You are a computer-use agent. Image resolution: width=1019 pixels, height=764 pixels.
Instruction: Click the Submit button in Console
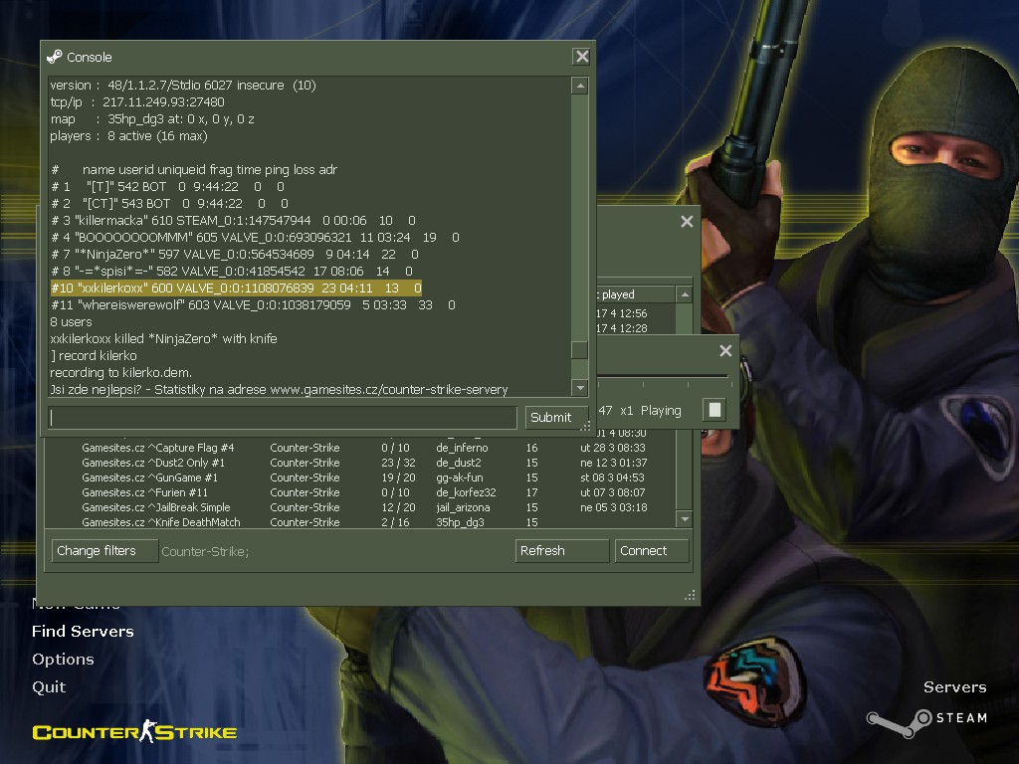point(555,417)
